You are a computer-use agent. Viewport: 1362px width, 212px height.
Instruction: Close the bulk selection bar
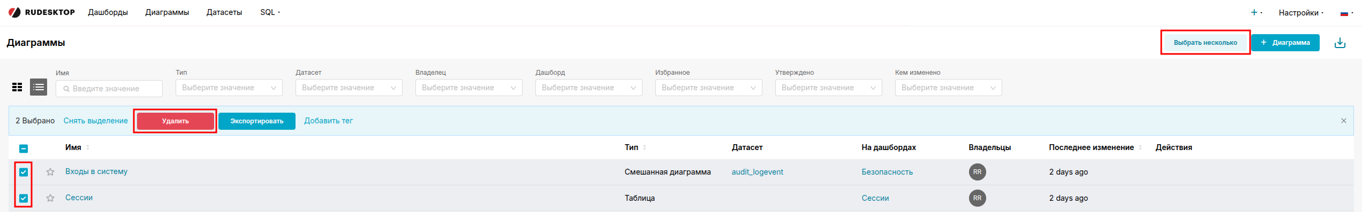click(1343, 121)
